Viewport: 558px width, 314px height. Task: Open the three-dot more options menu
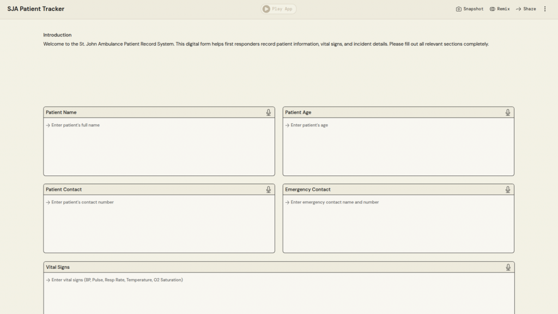click(x=545, y=9)
